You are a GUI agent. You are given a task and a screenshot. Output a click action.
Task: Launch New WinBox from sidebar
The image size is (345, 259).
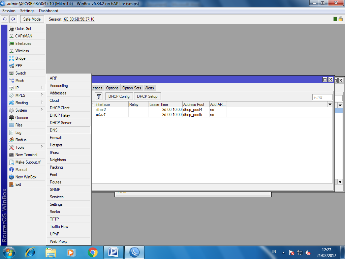pyautogui.click(x=27, y=177)
